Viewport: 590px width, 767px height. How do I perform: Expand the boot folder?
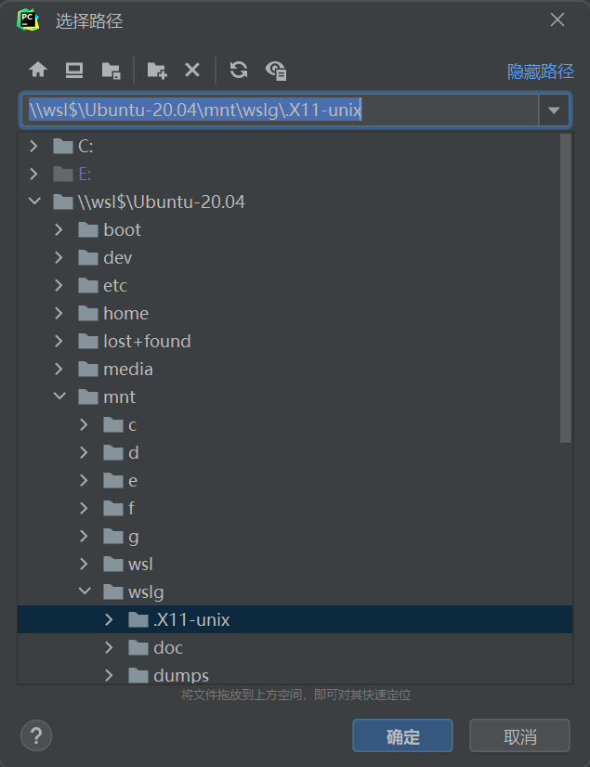59,229
